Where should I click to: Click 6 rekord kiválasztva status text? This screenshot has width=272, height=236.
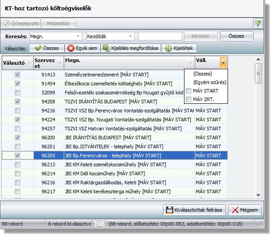coord(69,224)
